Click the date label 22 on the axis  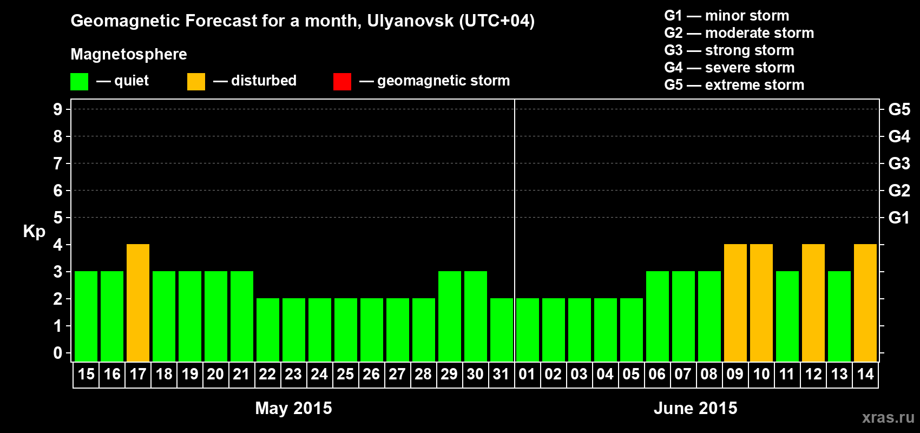268,375
